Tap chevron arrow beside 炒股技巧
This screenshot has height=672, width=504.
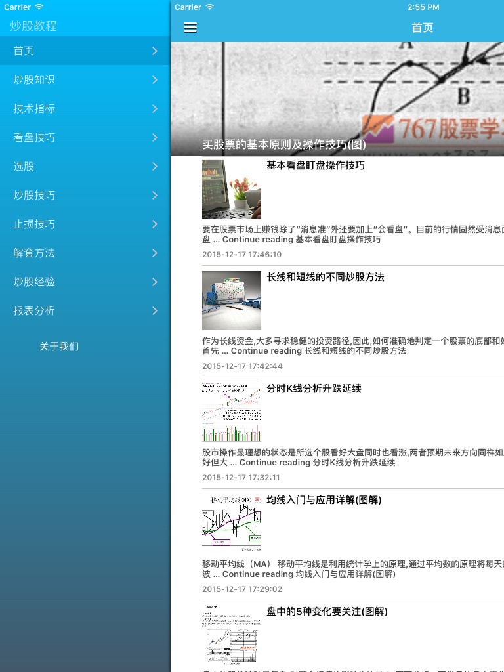pos(155,195)
